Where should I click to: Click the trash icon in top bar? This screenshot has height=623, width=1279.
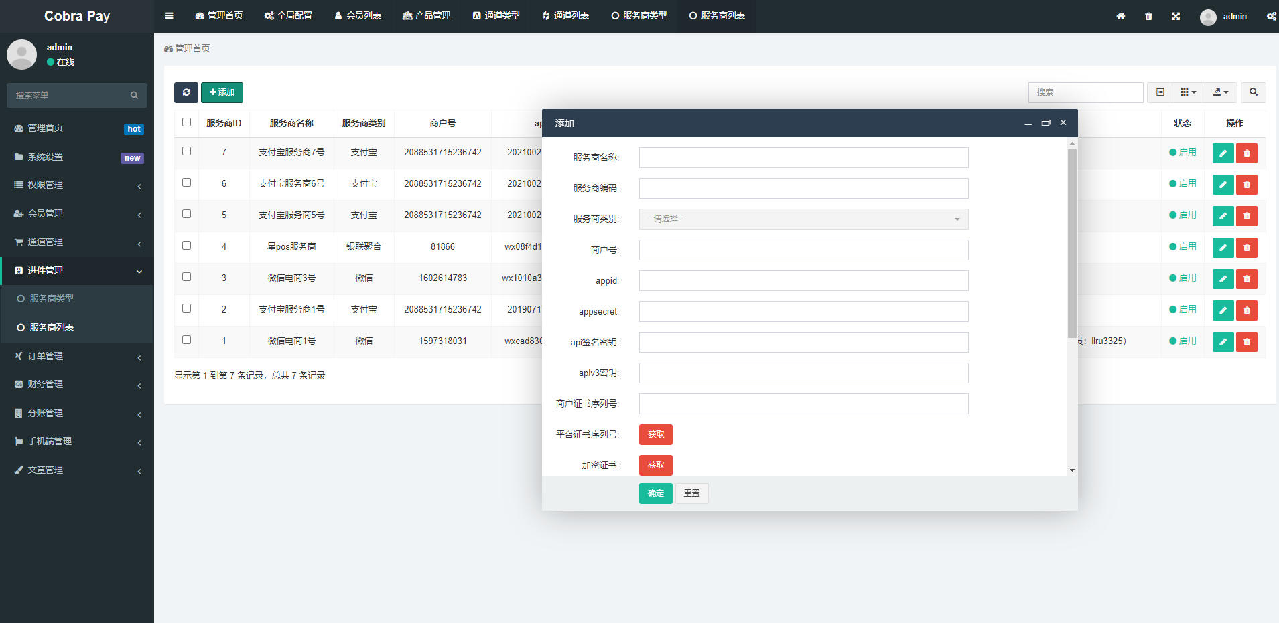coord(1148,16)
